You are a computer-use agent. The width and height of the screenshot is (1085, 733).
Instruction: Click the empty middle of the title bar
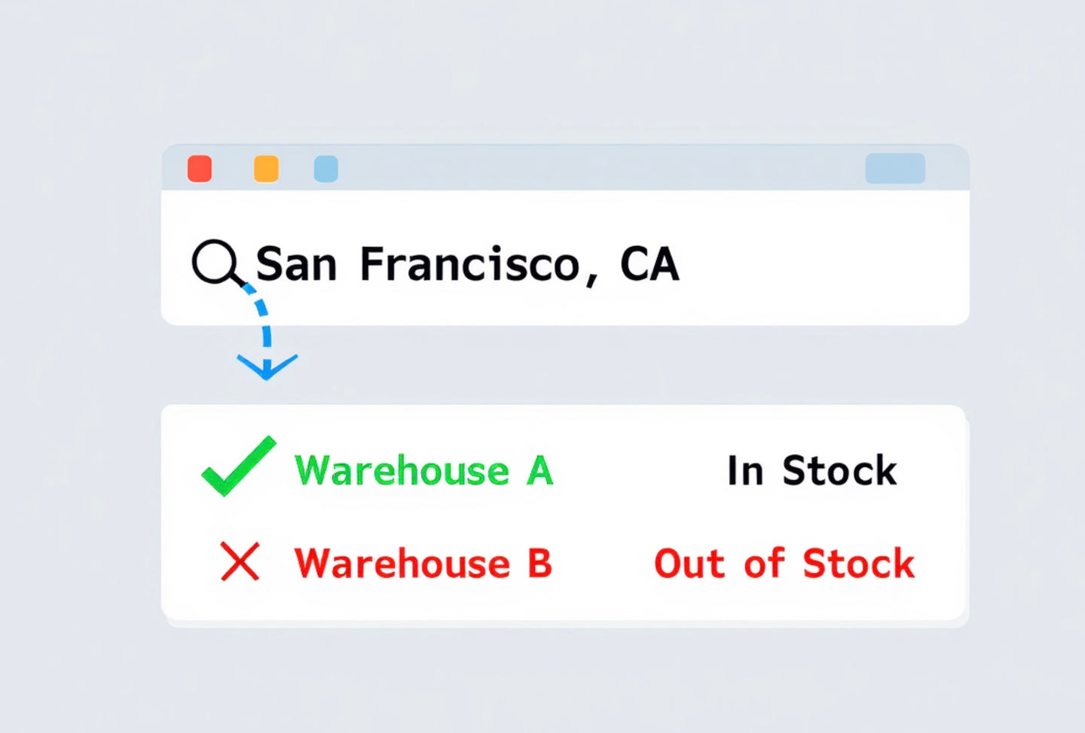[595, 169]
